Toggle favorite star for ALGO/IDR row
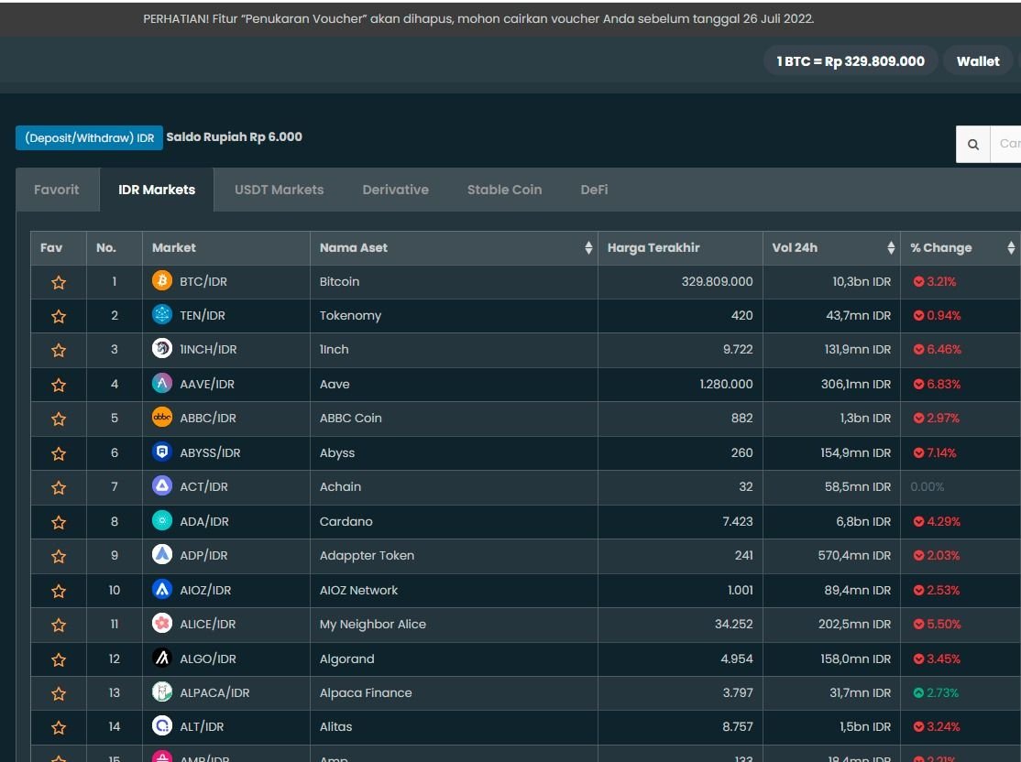The image size is (1021, 762). coord(59,659)
